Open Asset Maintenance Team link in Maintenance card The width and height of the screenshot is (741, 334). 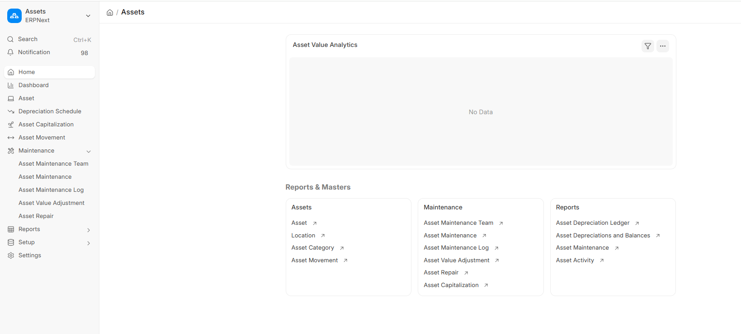click(x=458, y=223)
